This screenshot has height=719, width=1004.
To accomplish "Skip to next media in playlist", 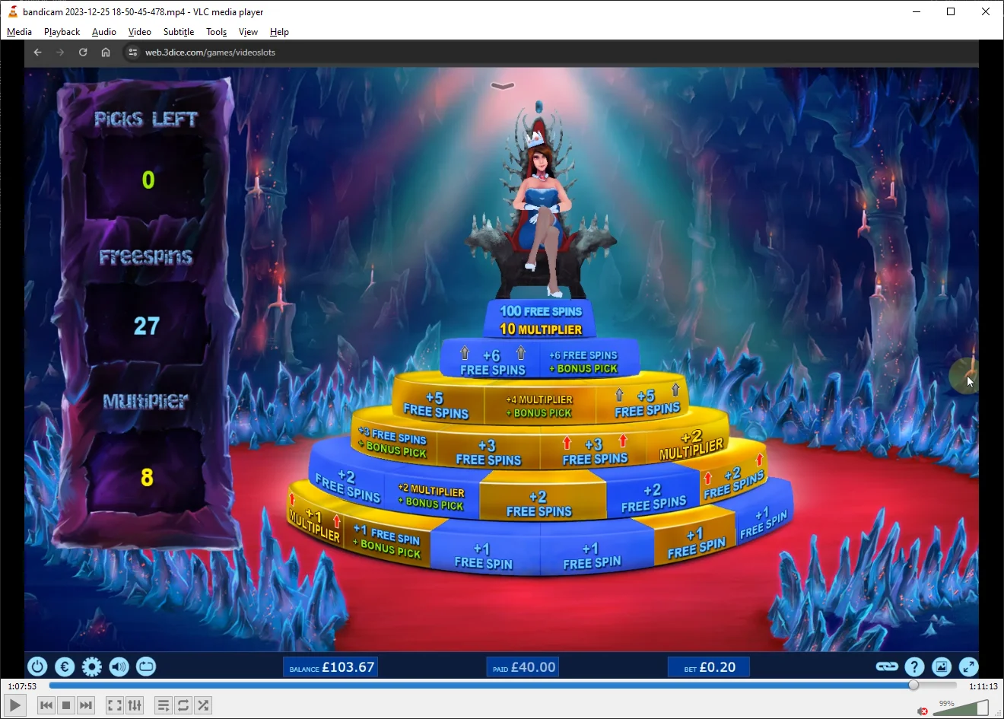I will [86, 705].
